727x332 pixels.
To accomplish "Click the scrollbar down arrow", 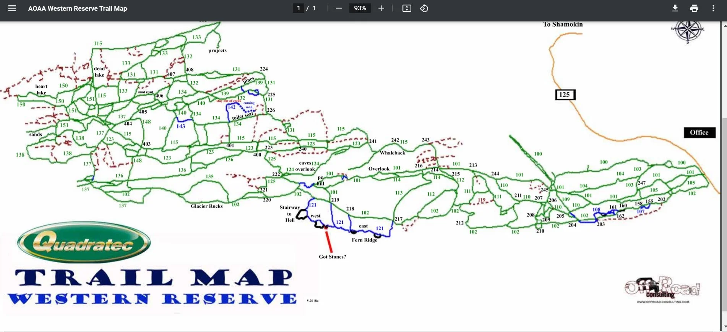I will tap(724, 327).
